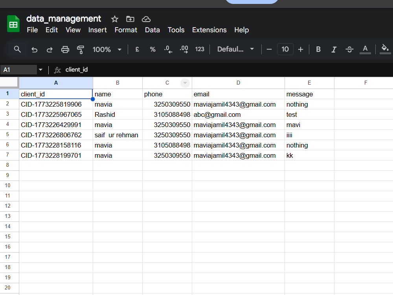Viewport: 393px width, 295px height.
Task: Format as currency with pound icon
Action: pos(137,50)
